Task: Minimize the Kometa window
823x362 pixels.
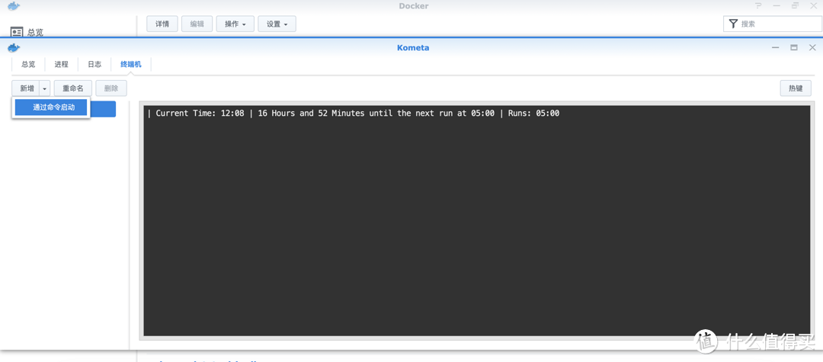Action: click(775, 48)
